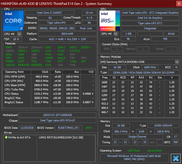Click the Prod. Unit button
Viewport: 182px width, 164px height.
click(x=86, y=28)
